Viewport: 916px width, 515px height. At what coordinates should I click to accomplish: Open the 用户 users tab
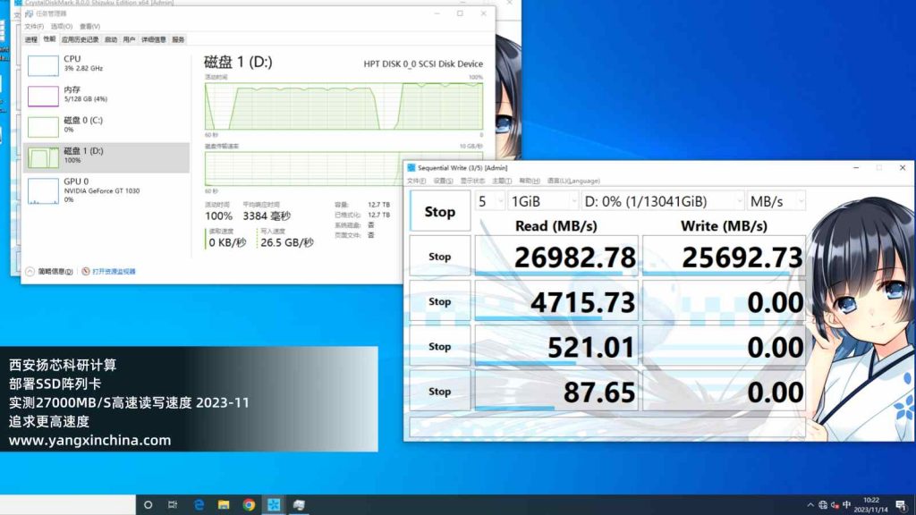[129, 39]
